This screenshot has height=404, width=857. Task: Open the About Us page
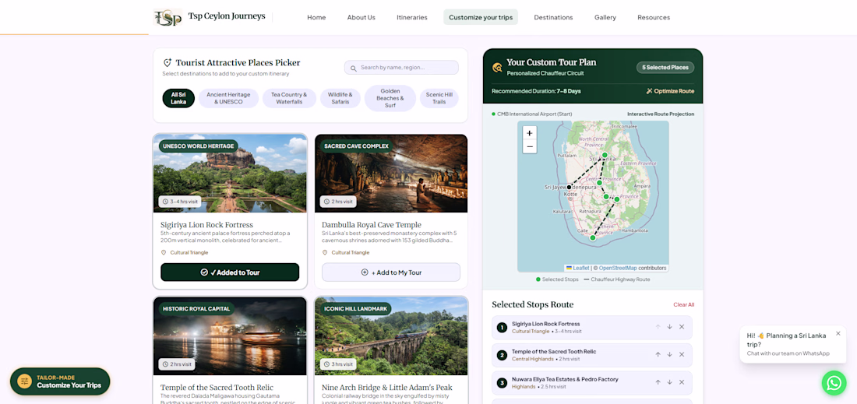pyautogui.click(x=361, y=17)
